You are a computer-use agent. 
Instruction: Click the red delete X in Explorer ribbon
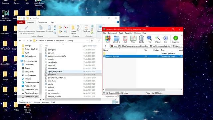click(65, 27)
